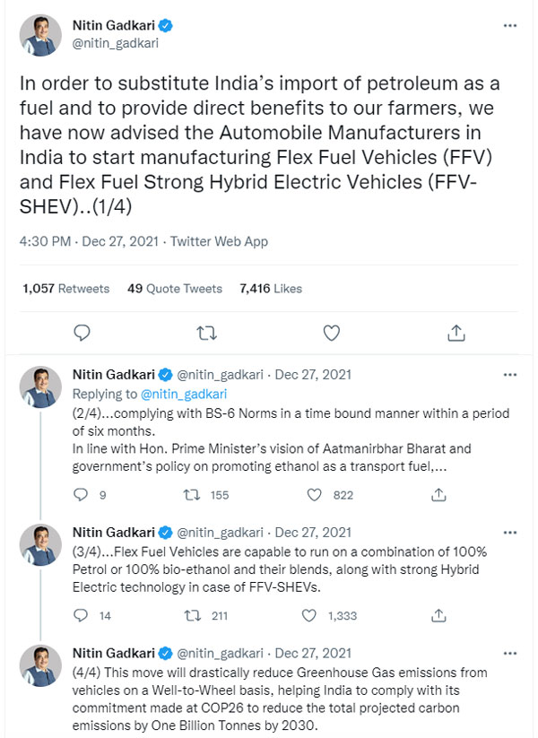Share the (2/4) BS-6 Norms tweet
Image resolution: width=538 pixels, height=738 pixels.
coord(439,494)
